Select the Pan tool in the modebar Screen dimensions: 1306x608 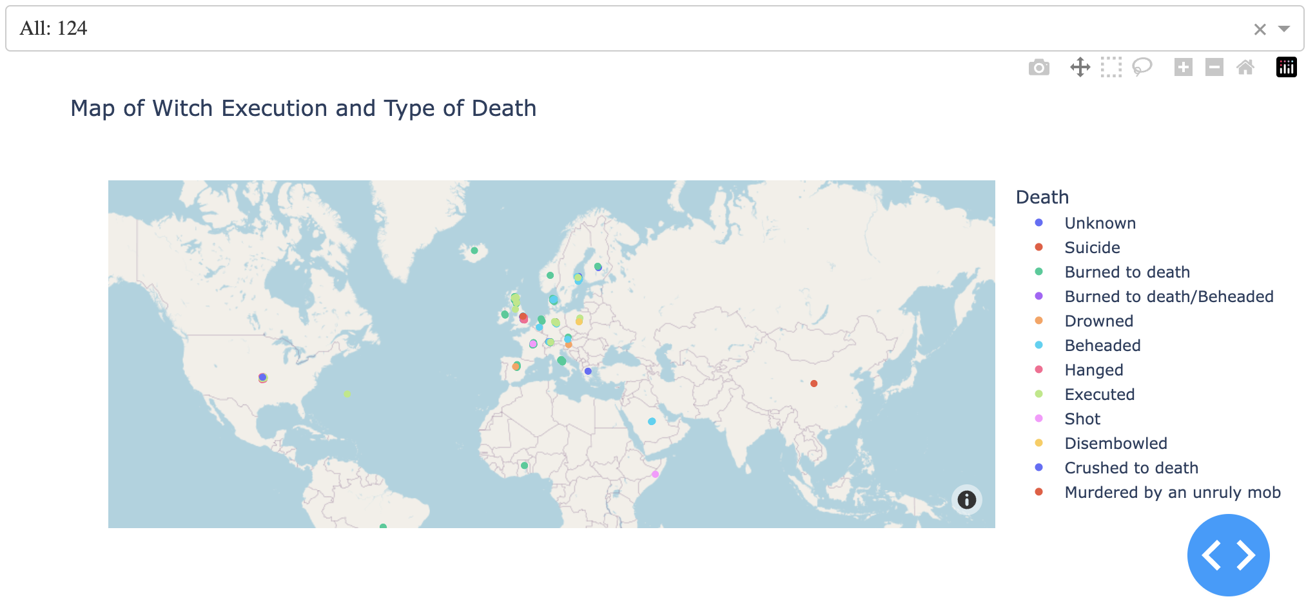click(1080, 66)
